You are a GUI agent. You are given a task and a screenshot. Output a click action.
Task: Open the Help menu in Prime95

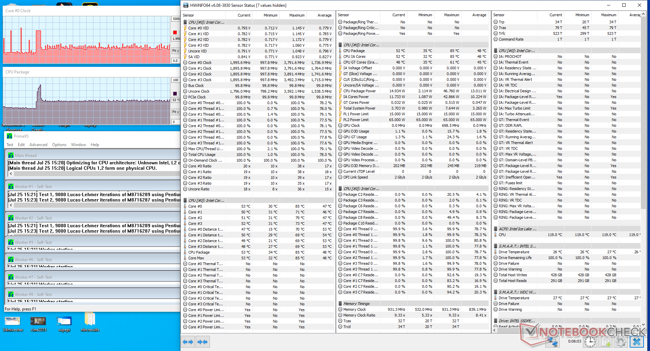[x=95, y=145]
